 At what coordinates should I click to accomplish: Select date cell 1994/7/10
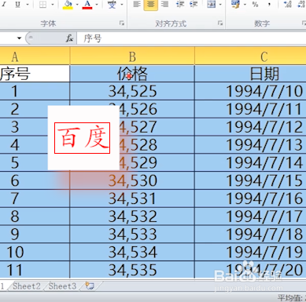(x=250, y=91)
